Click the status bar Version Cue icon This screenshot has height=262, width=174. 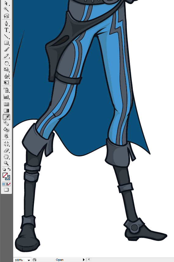(x=34, y=260)
